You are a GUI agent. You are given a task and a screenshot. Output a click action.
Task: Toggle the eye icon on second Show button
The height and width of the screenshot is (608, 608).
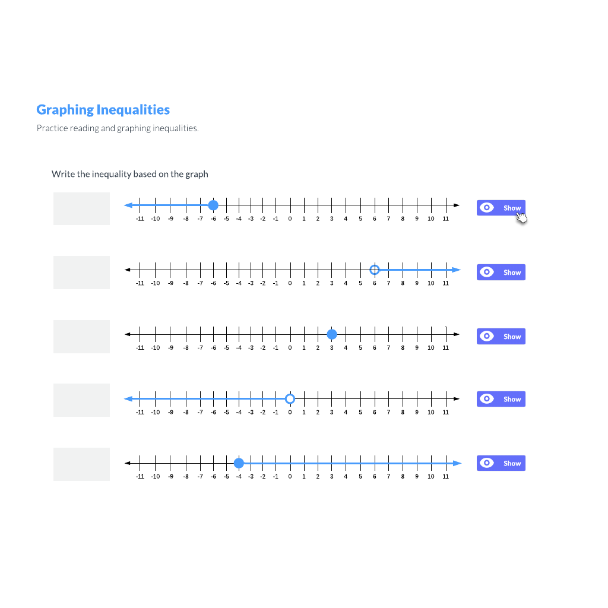(x=487, y=272)
